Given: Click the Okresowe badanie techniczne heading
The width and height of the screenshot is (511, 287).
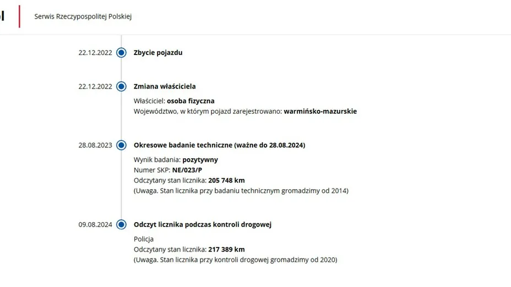Looking at the screenshot, I should coord(219,145).
